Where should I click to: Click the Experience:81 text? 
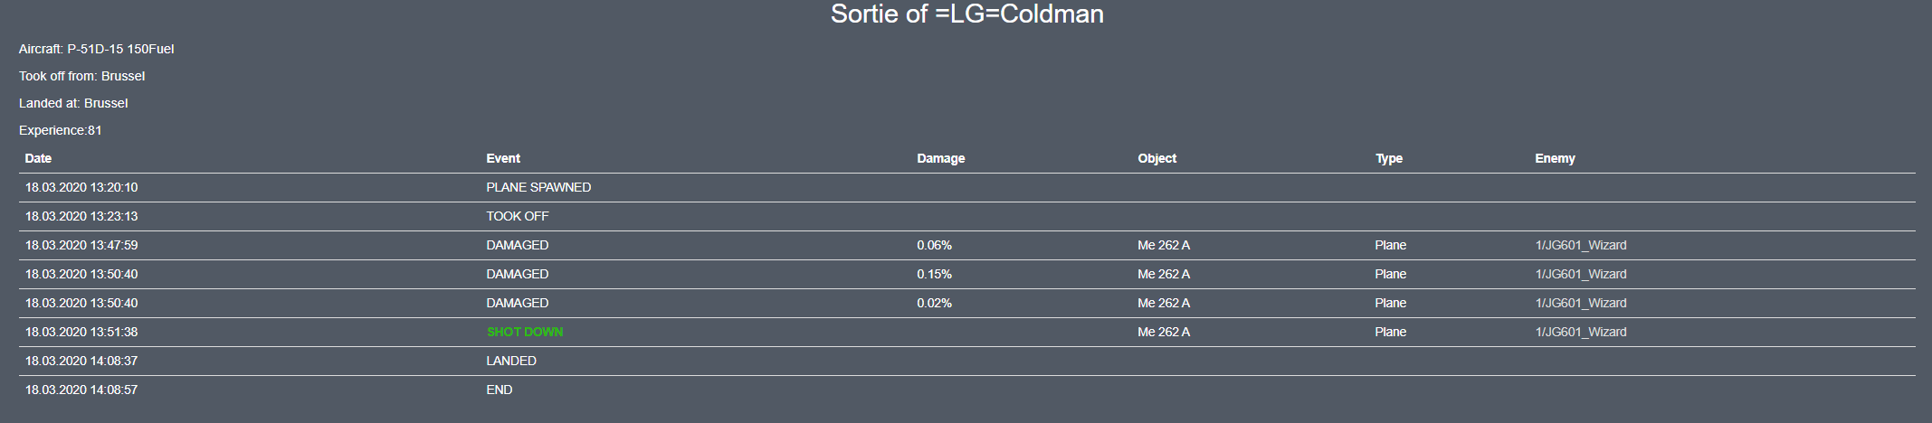(60, 130)
